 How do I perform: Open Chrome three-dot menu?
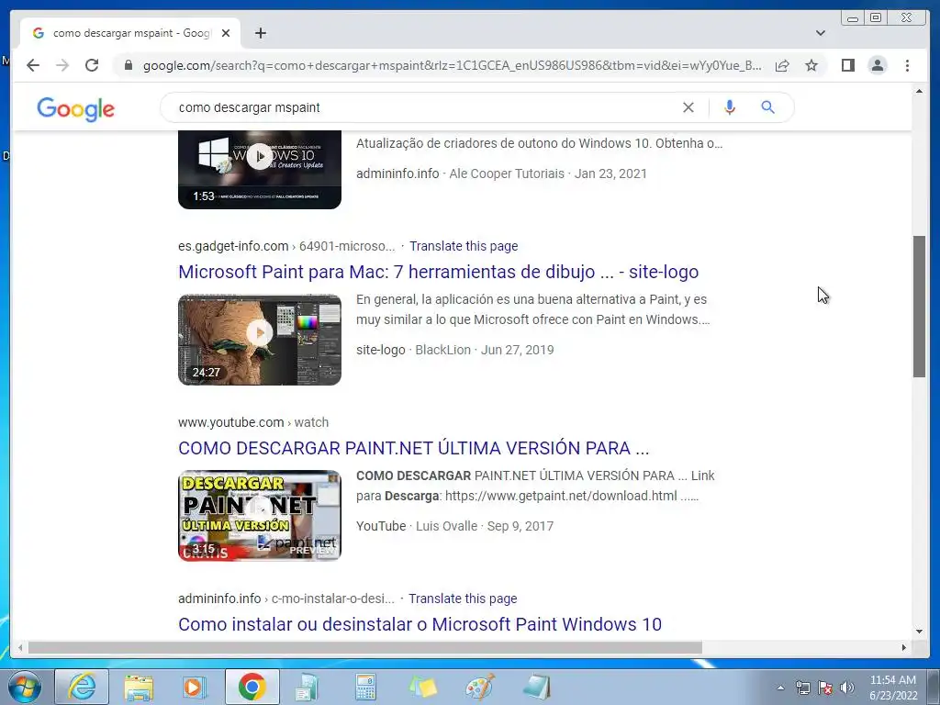pos(907,65)
